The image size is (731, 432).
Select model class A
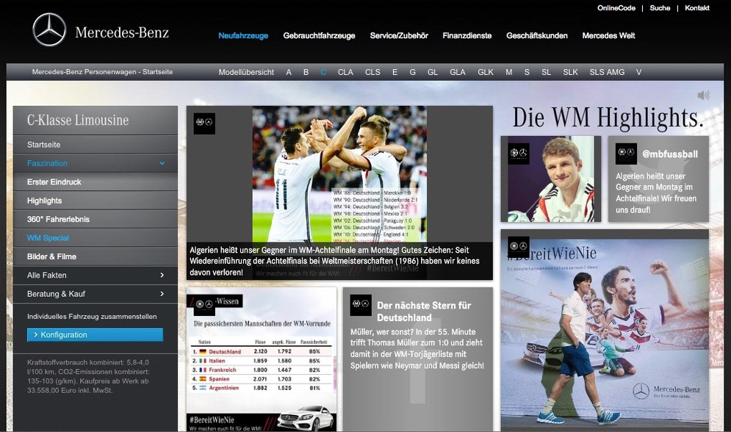[289, 72]
